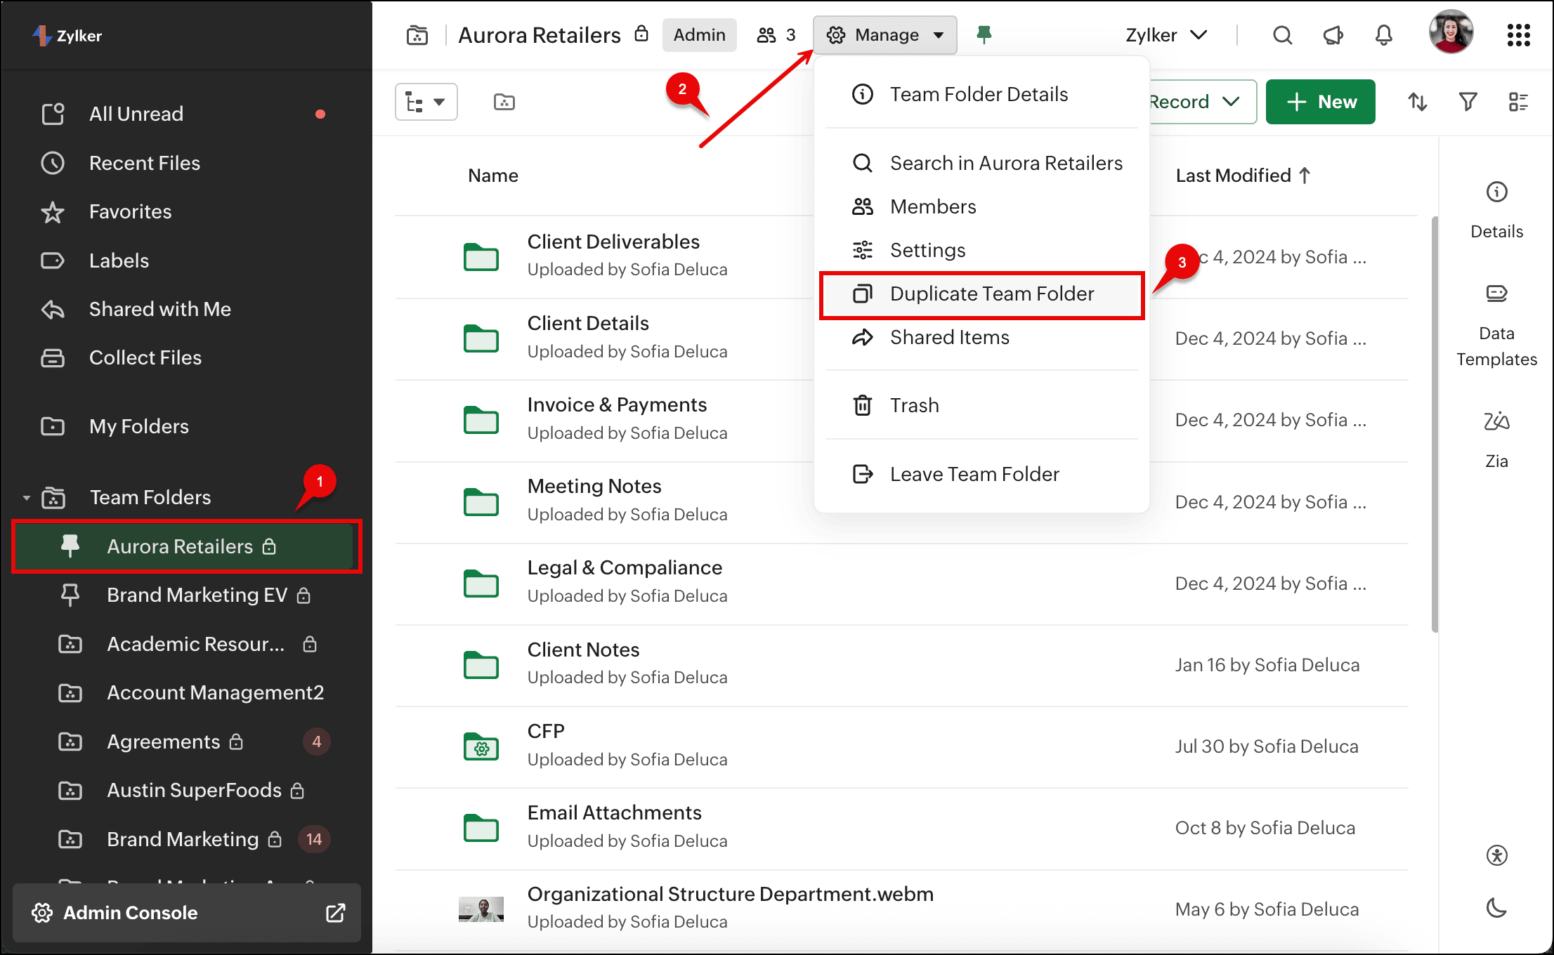
Task: Choose Leave Team Folder from menu
Action: (974, 475)
